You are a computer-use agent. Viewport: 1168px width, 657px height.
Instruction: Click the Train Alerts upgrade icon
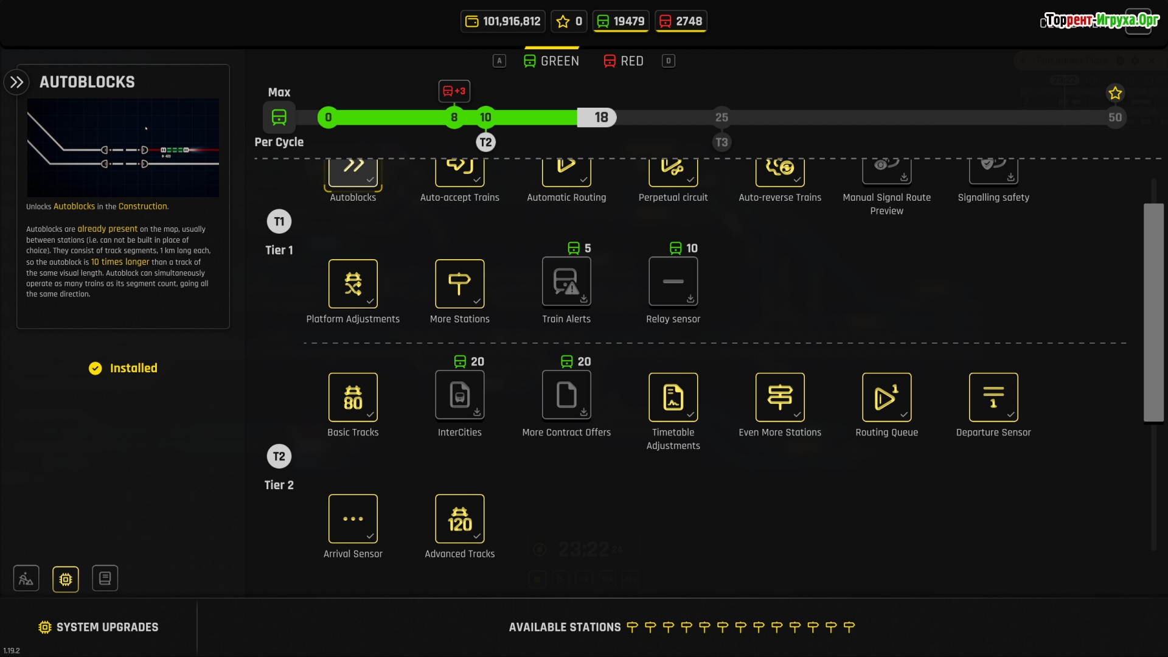566,282
